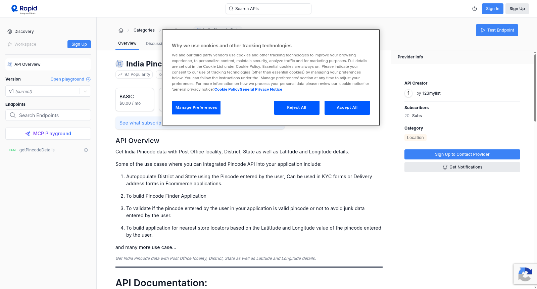Click the API Overview heading
The image size is (537, 289).
pyautogui.click(x=137, y=141)
